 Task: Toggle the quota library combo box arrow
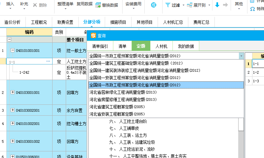click(241, 56)
